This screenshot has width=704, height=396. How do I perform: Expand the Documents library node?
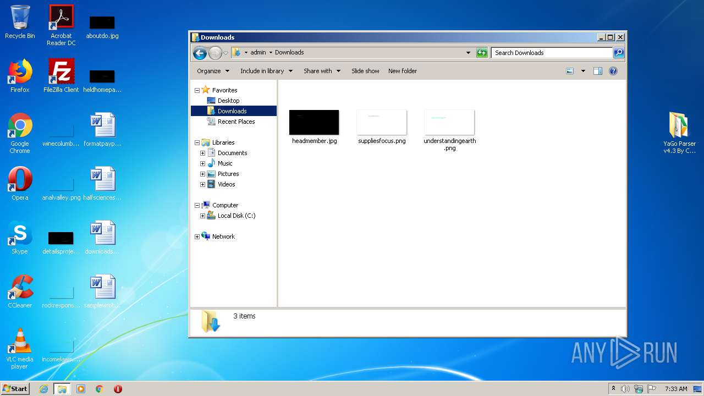202,153
